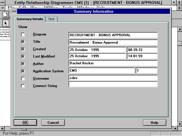Focus the empty Connect String field
Screen dimensions: 182x136
(x=113, y=84)
